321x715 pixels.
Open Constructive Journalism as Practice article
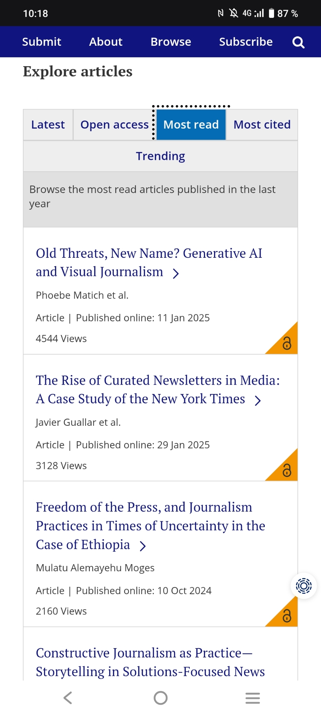pyautogui.click(x=150, y=662)
